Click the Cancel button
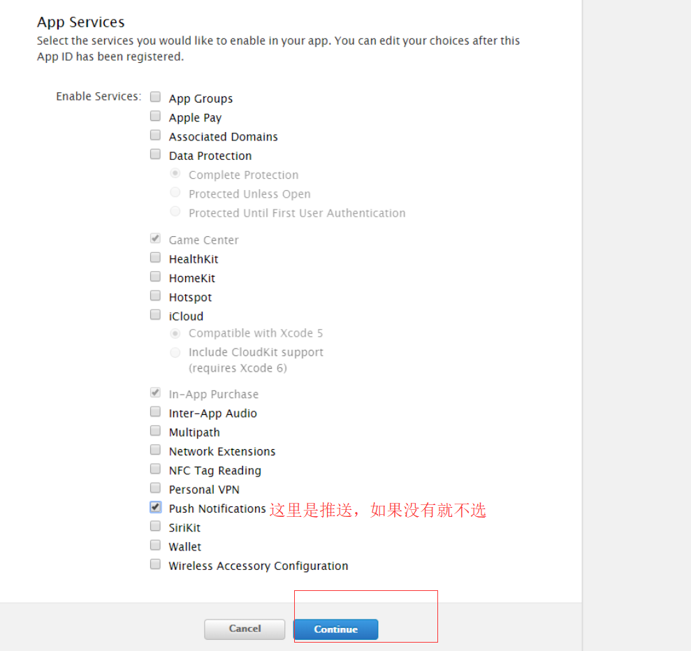The image size is (691, 651). [245, 629]
